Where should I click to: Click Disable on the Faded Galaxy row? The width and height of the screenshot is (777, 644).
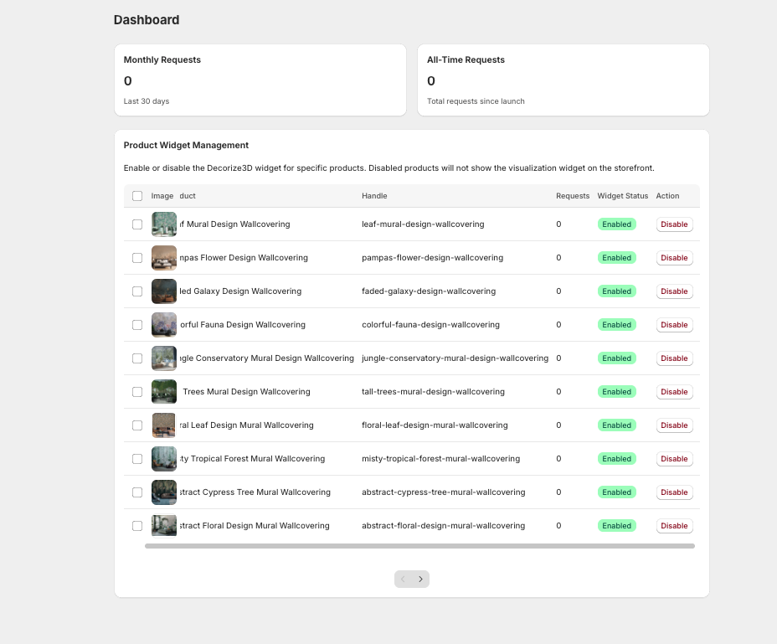674,291
